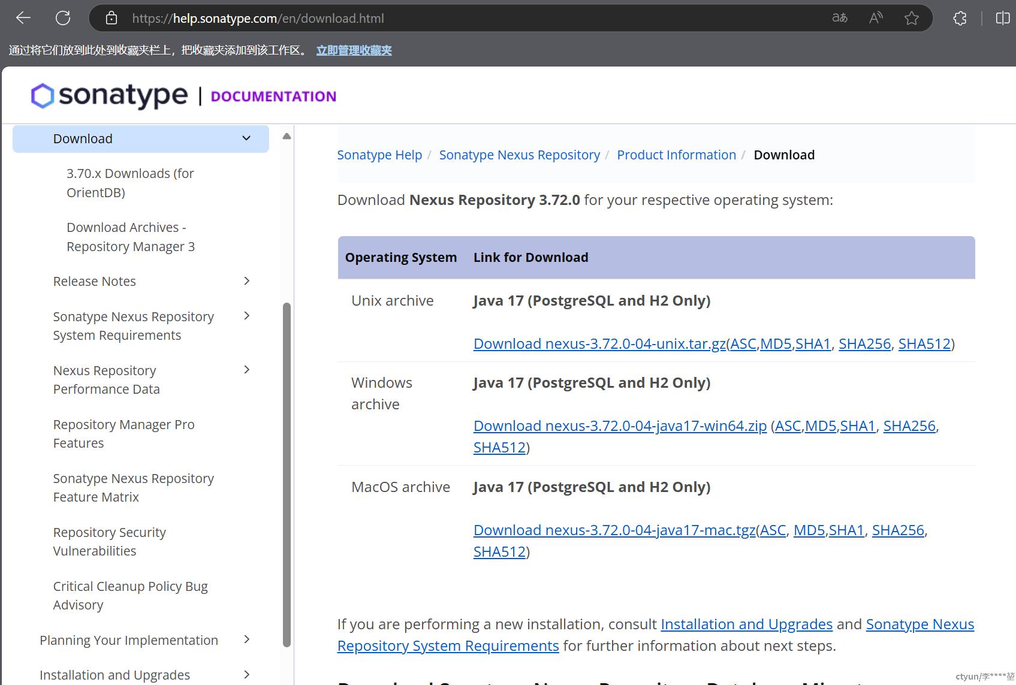Download nexus-3.72.0-04-unix.tar.gz
Screen dimensions: 1016x685
[x=599, y=343]
